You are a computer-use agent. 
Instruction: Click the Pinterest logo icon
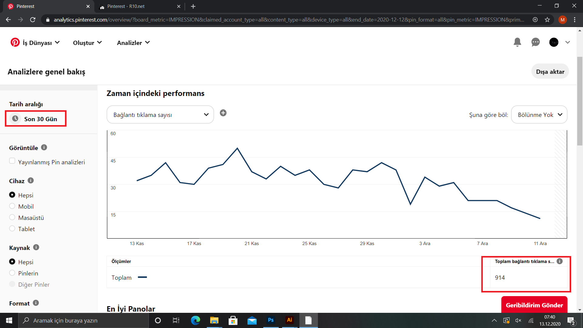(x=15, y=43)
